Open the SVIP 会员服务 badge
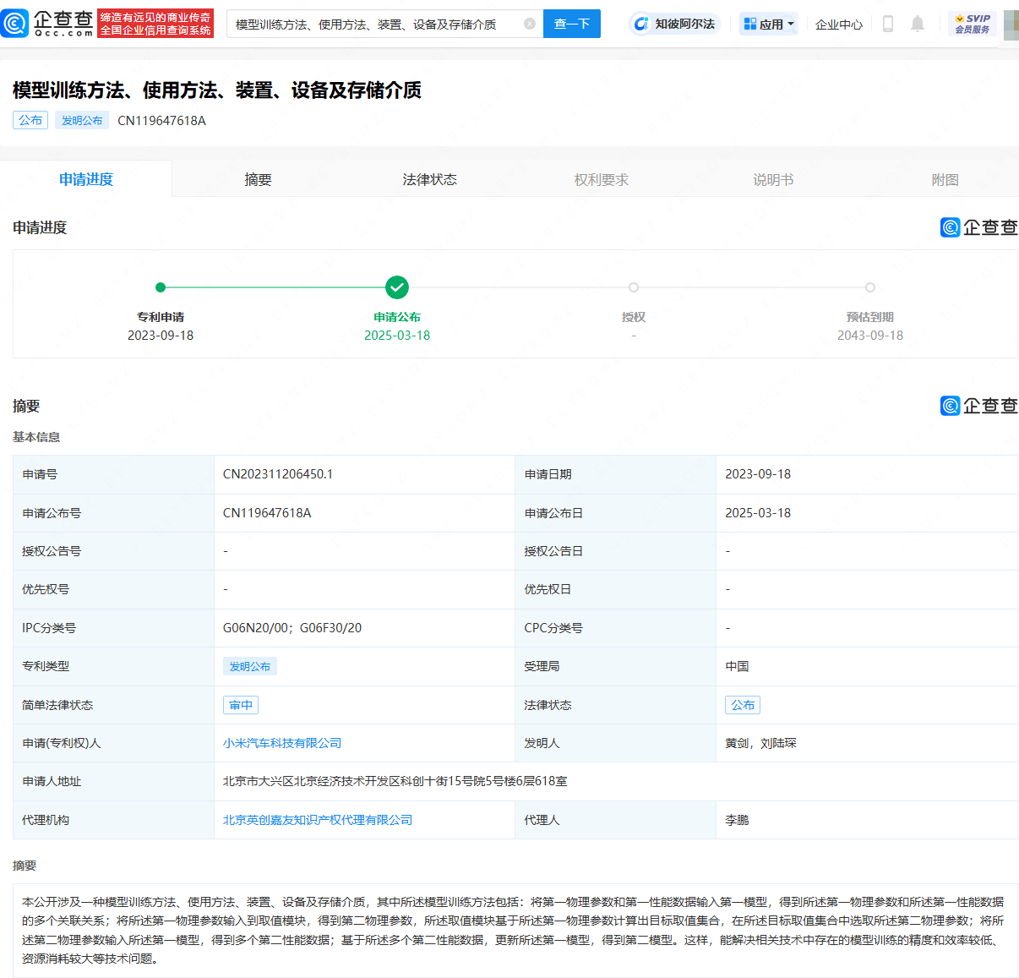Viewport: 1019px width, 978px height. [x=973, y=24]
